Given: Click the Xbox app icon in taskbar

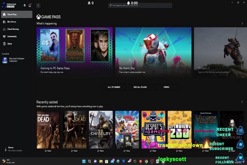Looking at the screenshot, I should tap(163, 161).
